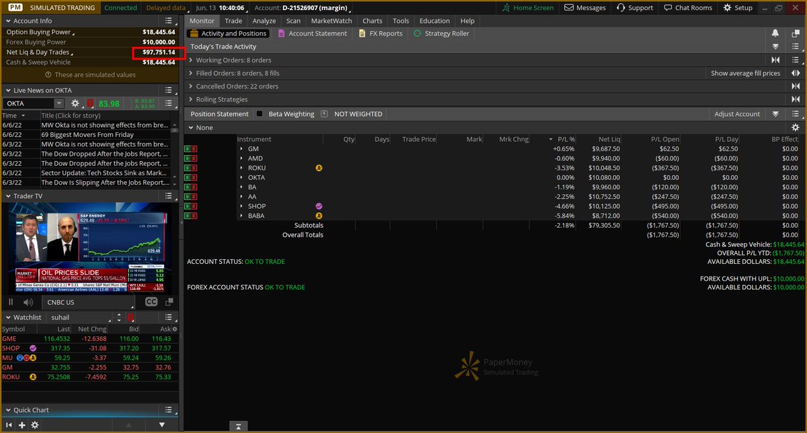Open the FX Reports sub-tab
This screenshot has width=807, height=433.
click(381, 34)
